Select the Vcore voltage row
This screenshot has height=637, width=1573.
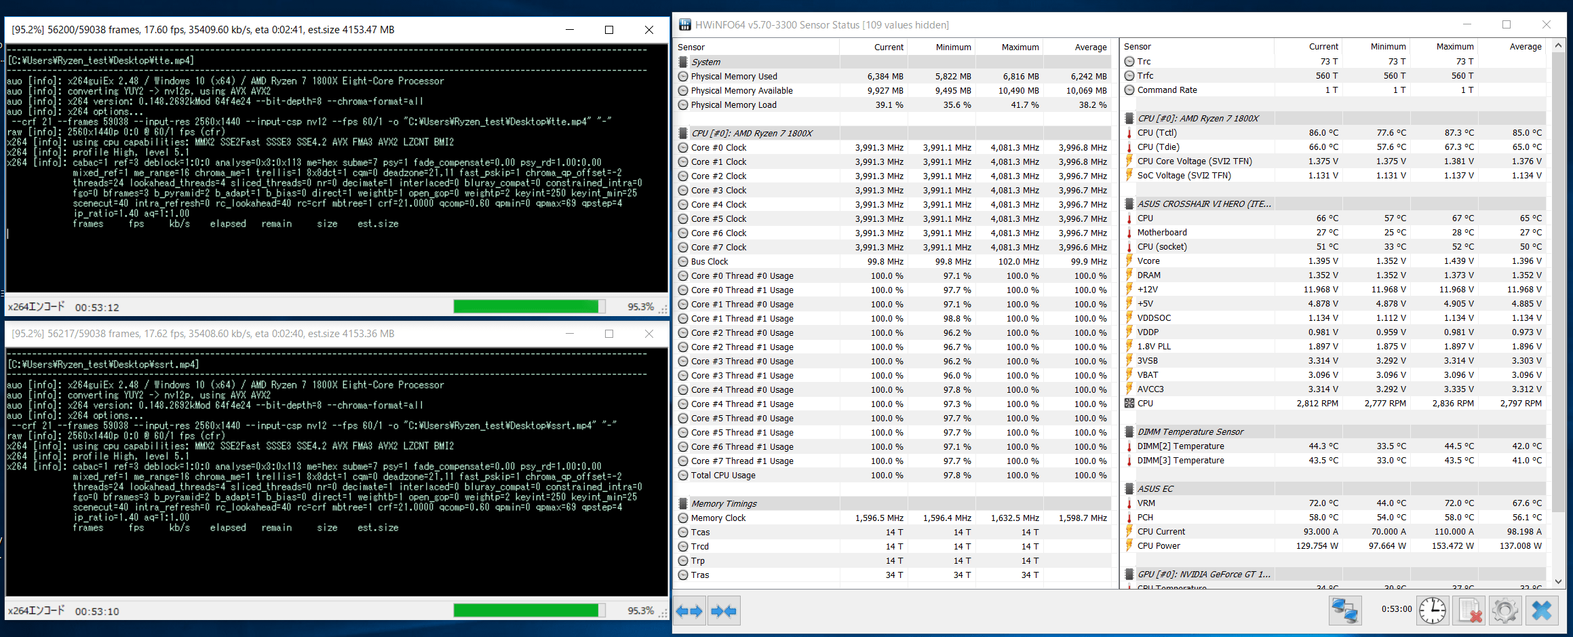point(1334,260)
